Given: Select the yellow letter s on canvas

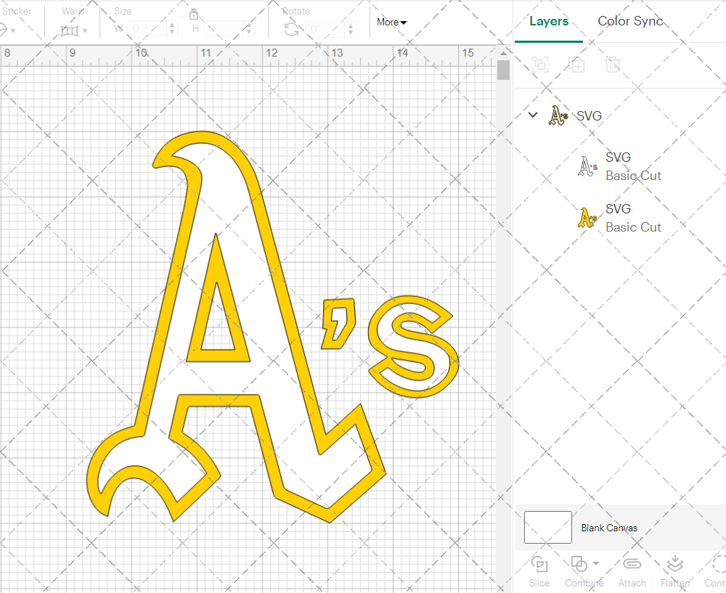Looking at the screenshot, I should click(414, 346).
